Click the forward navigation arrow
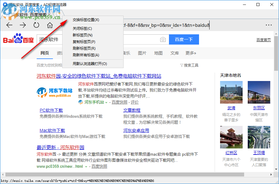Screen dimensions: 279x184 click(x=23, y=25)
